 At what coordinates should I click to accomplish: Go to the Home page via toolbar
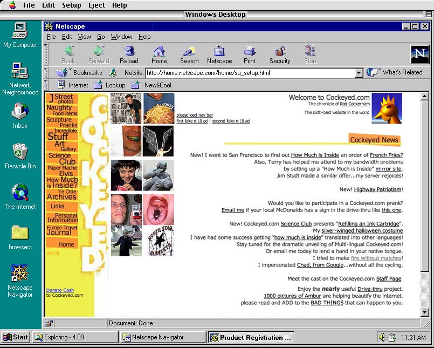(x=159, y=54)
